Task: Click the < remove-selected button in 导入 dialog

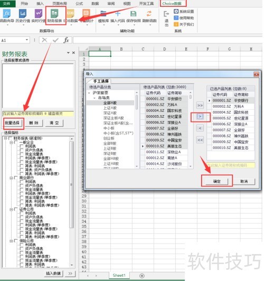Action: [x=200, y=128]
